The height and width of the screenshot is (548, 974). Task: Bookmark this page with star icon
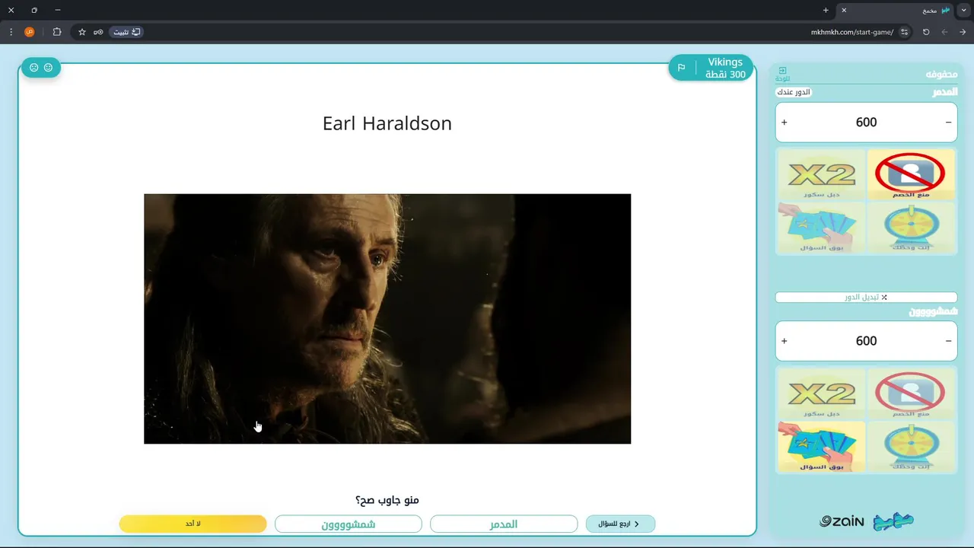coord(82,32)
